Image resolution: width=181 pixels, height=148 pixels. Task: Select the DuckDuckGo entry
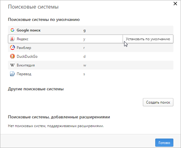click(90, 56)
